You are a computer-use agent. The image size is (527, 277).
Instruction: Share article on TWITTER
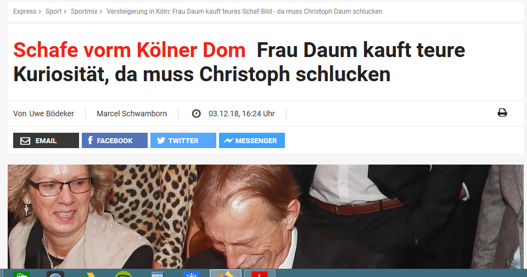pyautogui.click(x=183, y=140)
